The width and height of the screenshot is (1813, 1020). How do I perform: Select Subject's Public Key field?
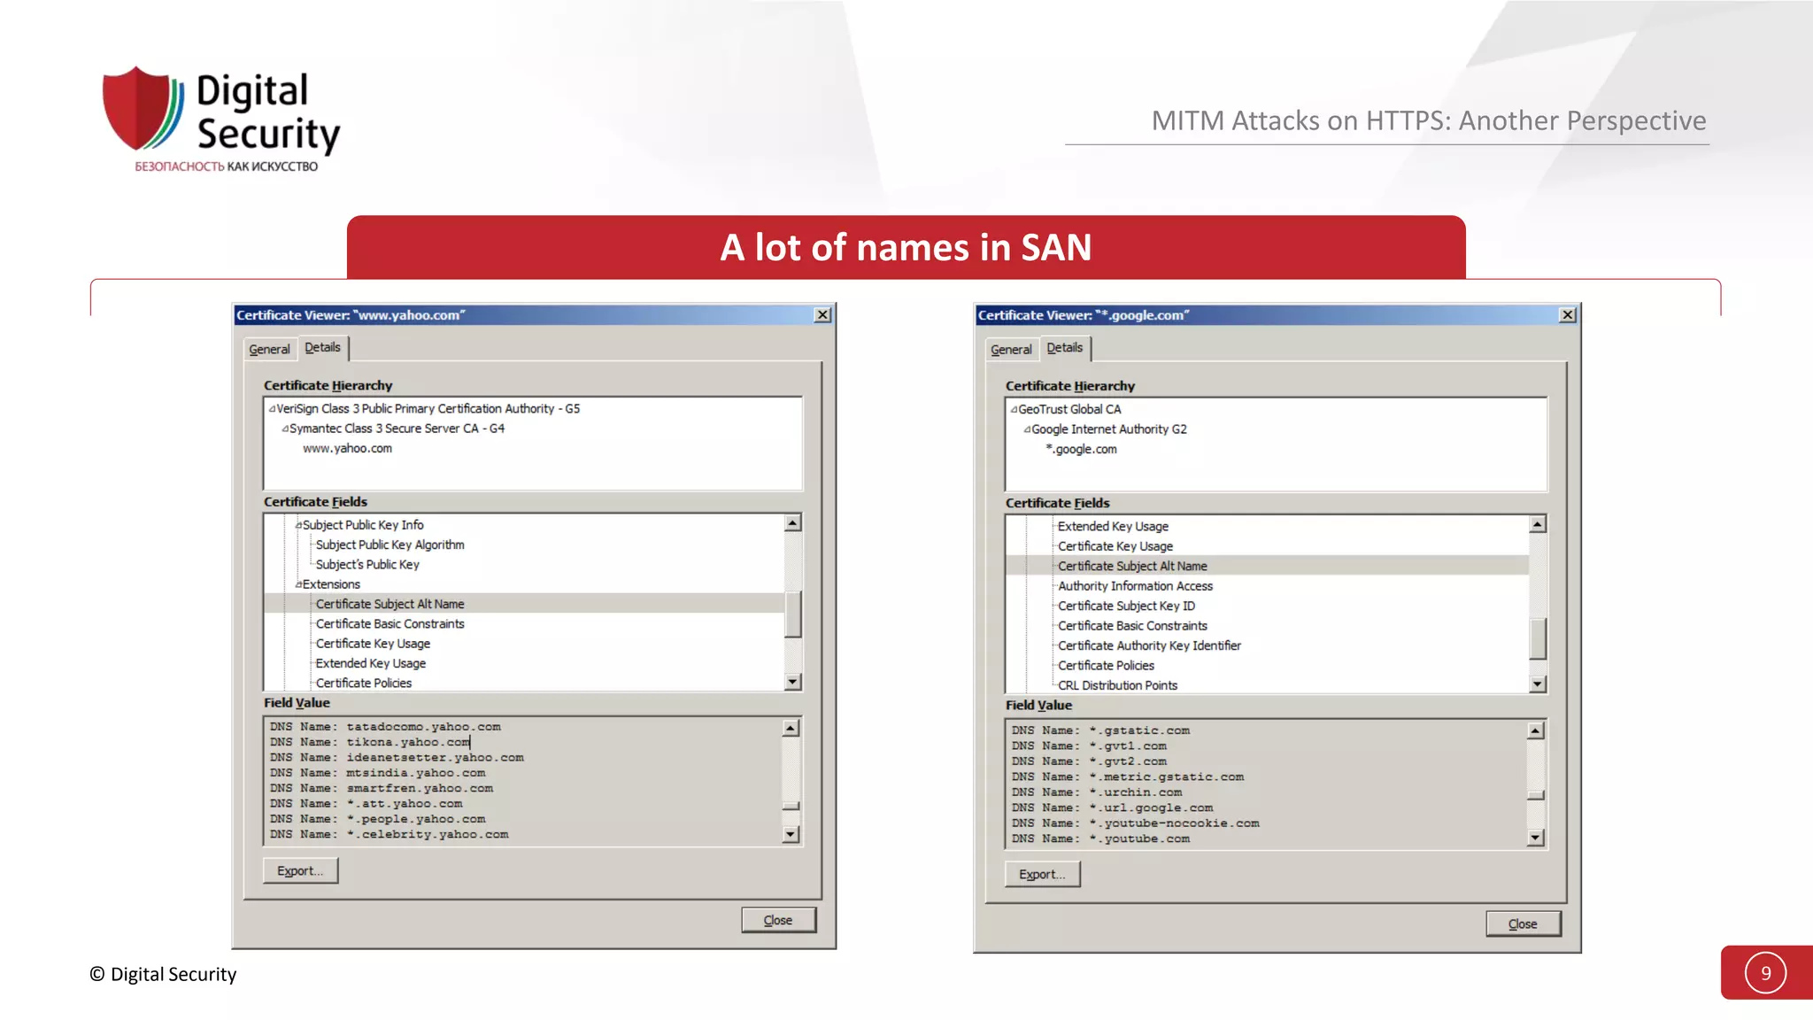pos(367,564)
